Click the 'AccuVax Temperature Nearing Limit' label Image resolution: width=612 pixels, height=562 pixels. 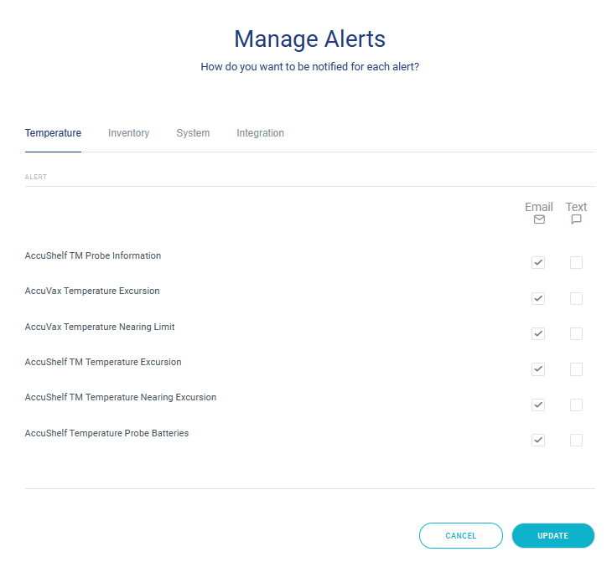click(x=100, y=327)
